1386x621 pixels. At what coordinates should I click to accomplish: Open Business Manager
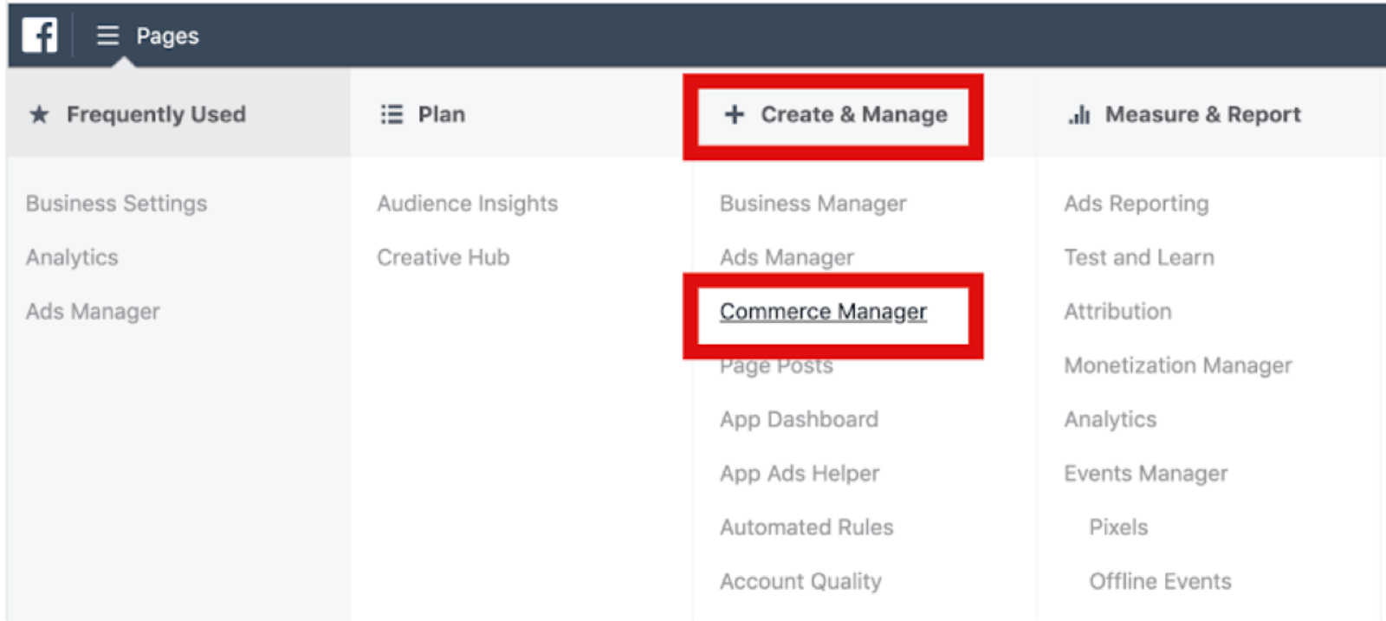tap(813, 204)
